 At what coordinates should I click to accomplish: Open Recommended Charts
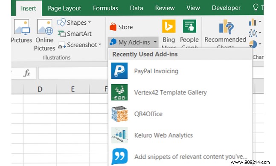point(225,33)
